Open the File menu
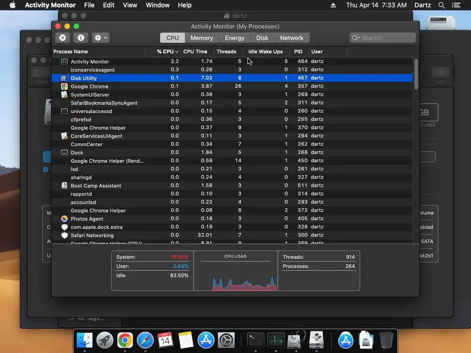This screenshot has width=471, height=353. pos(89,5)
